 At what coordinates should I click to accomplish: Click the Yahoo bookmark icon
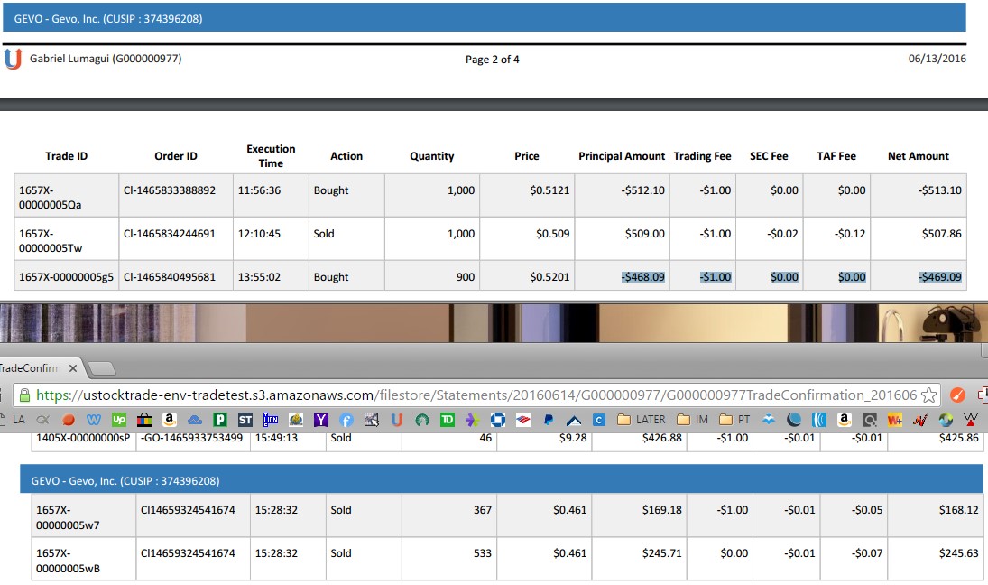pos(321,420)
